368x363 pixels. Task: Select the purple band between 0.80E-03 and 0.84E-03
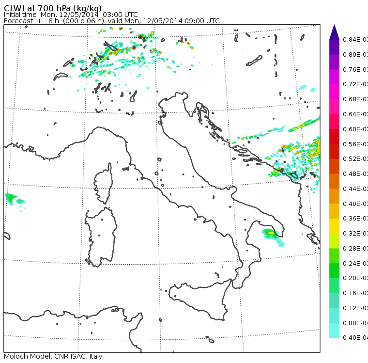[334, 47]
